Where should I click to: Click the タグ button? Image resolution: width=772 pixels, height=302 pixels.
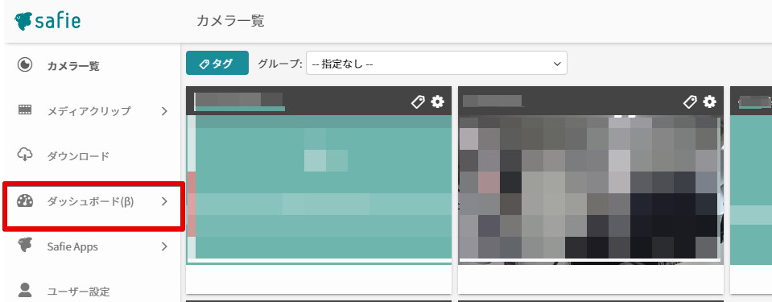point(217,63)
